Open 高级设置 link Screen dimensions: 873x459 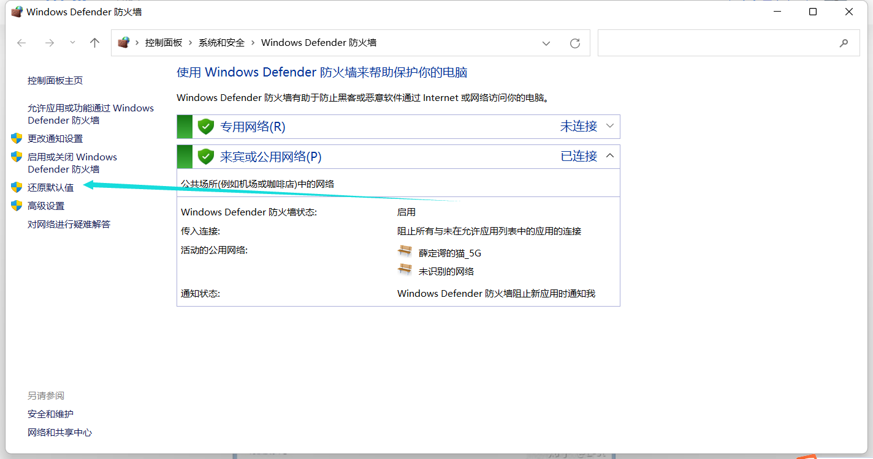[x=46, y=206]
